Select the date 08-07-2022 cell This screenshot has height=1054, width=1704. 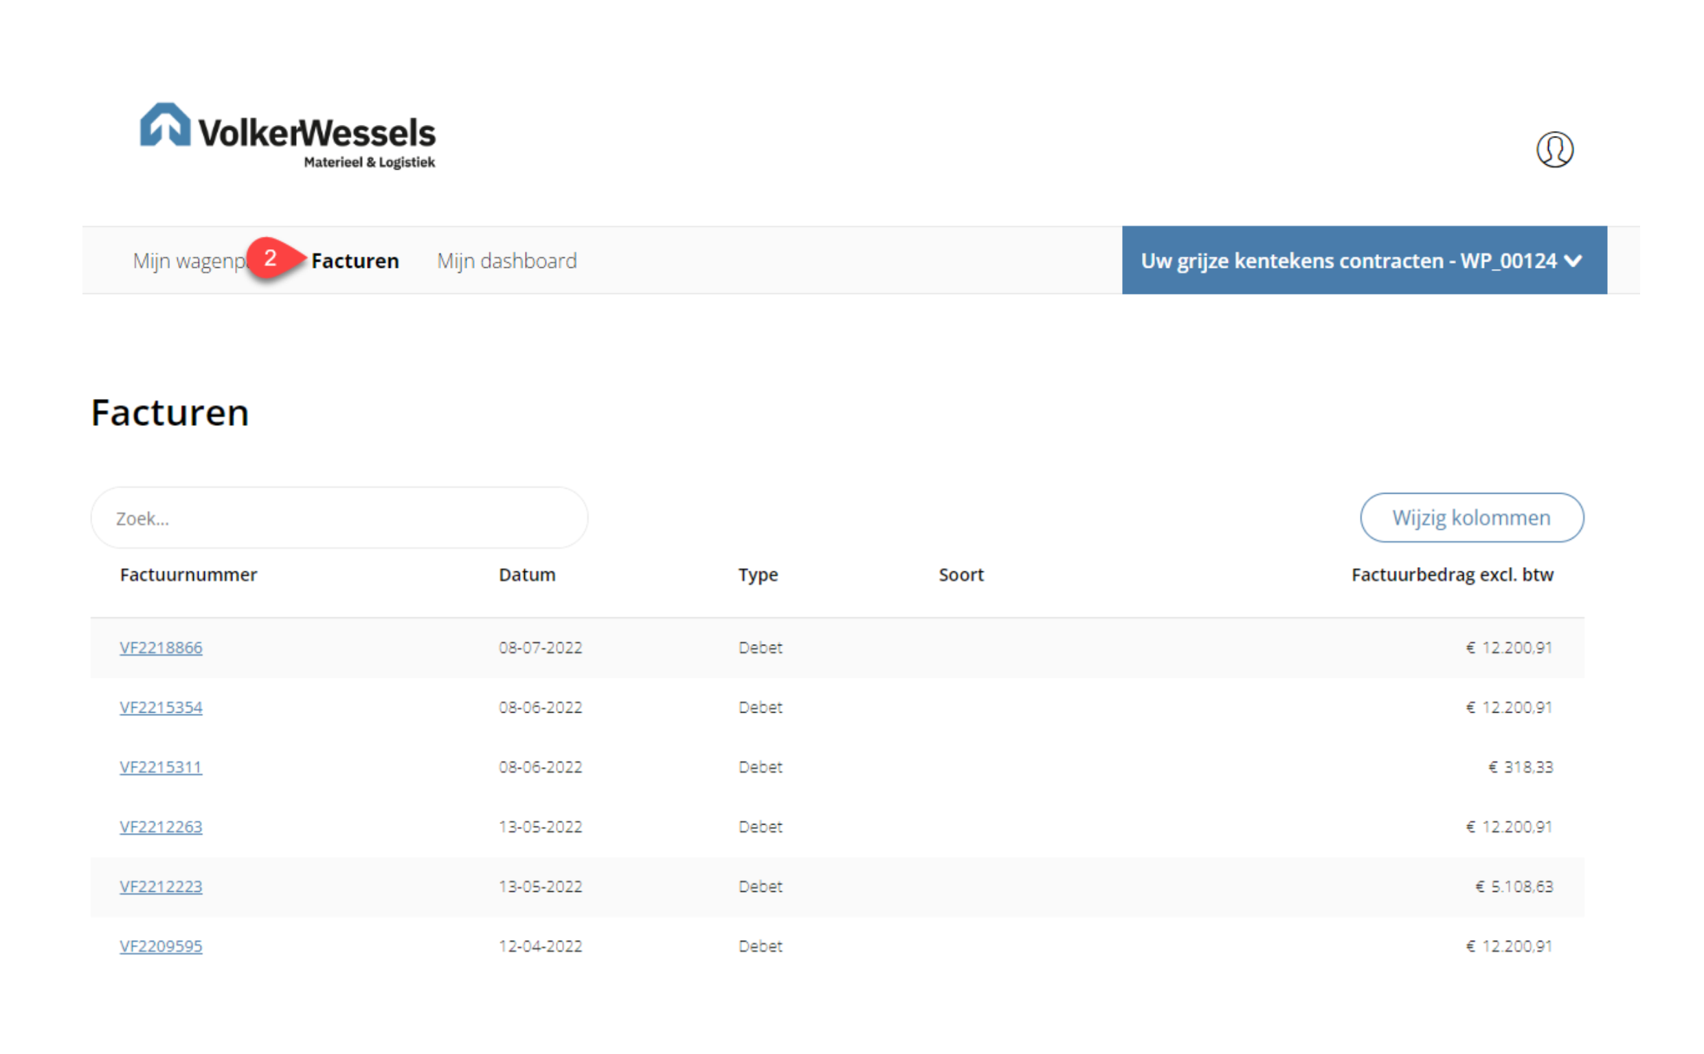coord(540,648)
